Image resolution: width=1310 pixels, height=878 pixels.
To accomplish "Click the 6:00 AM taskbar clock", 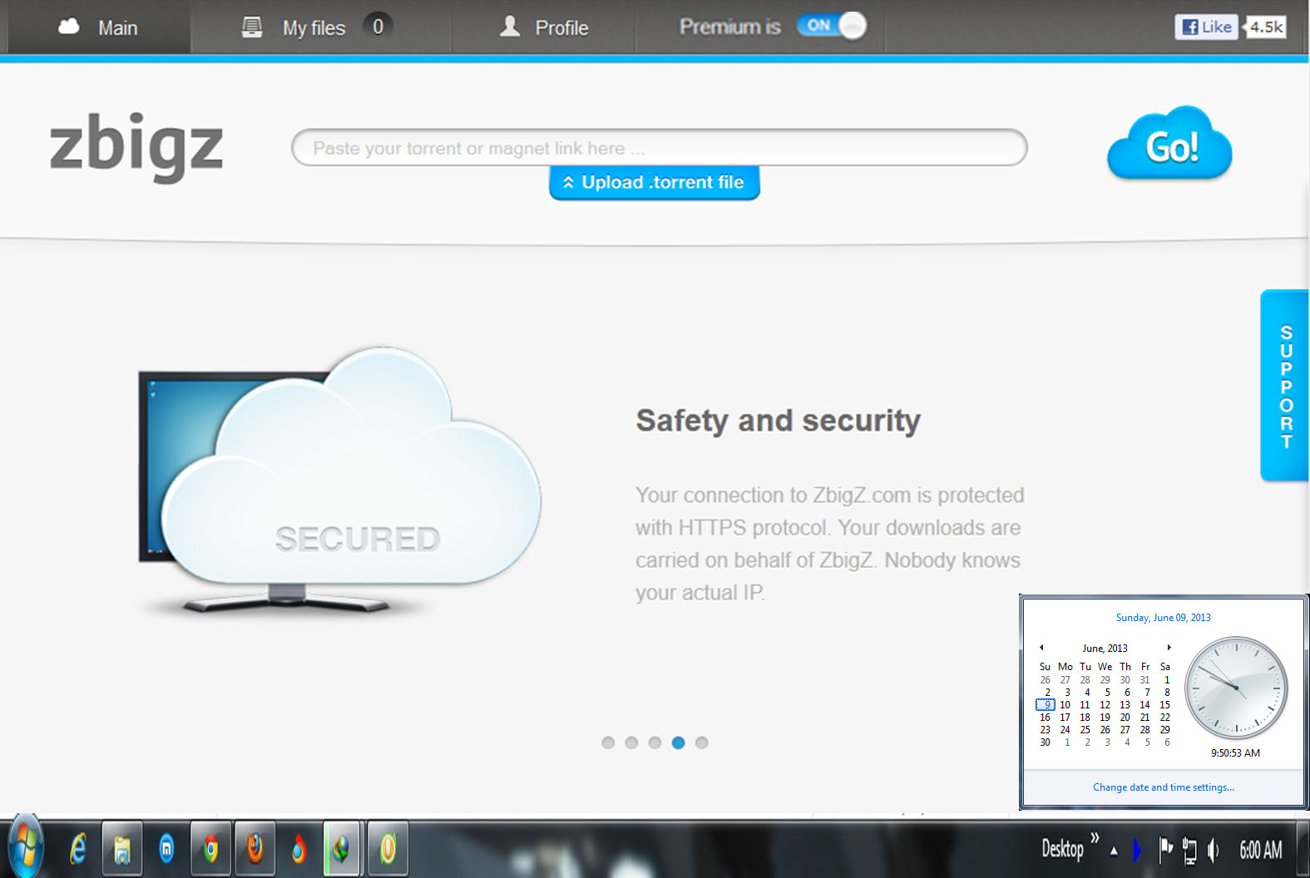I will tap(1260, 849).
